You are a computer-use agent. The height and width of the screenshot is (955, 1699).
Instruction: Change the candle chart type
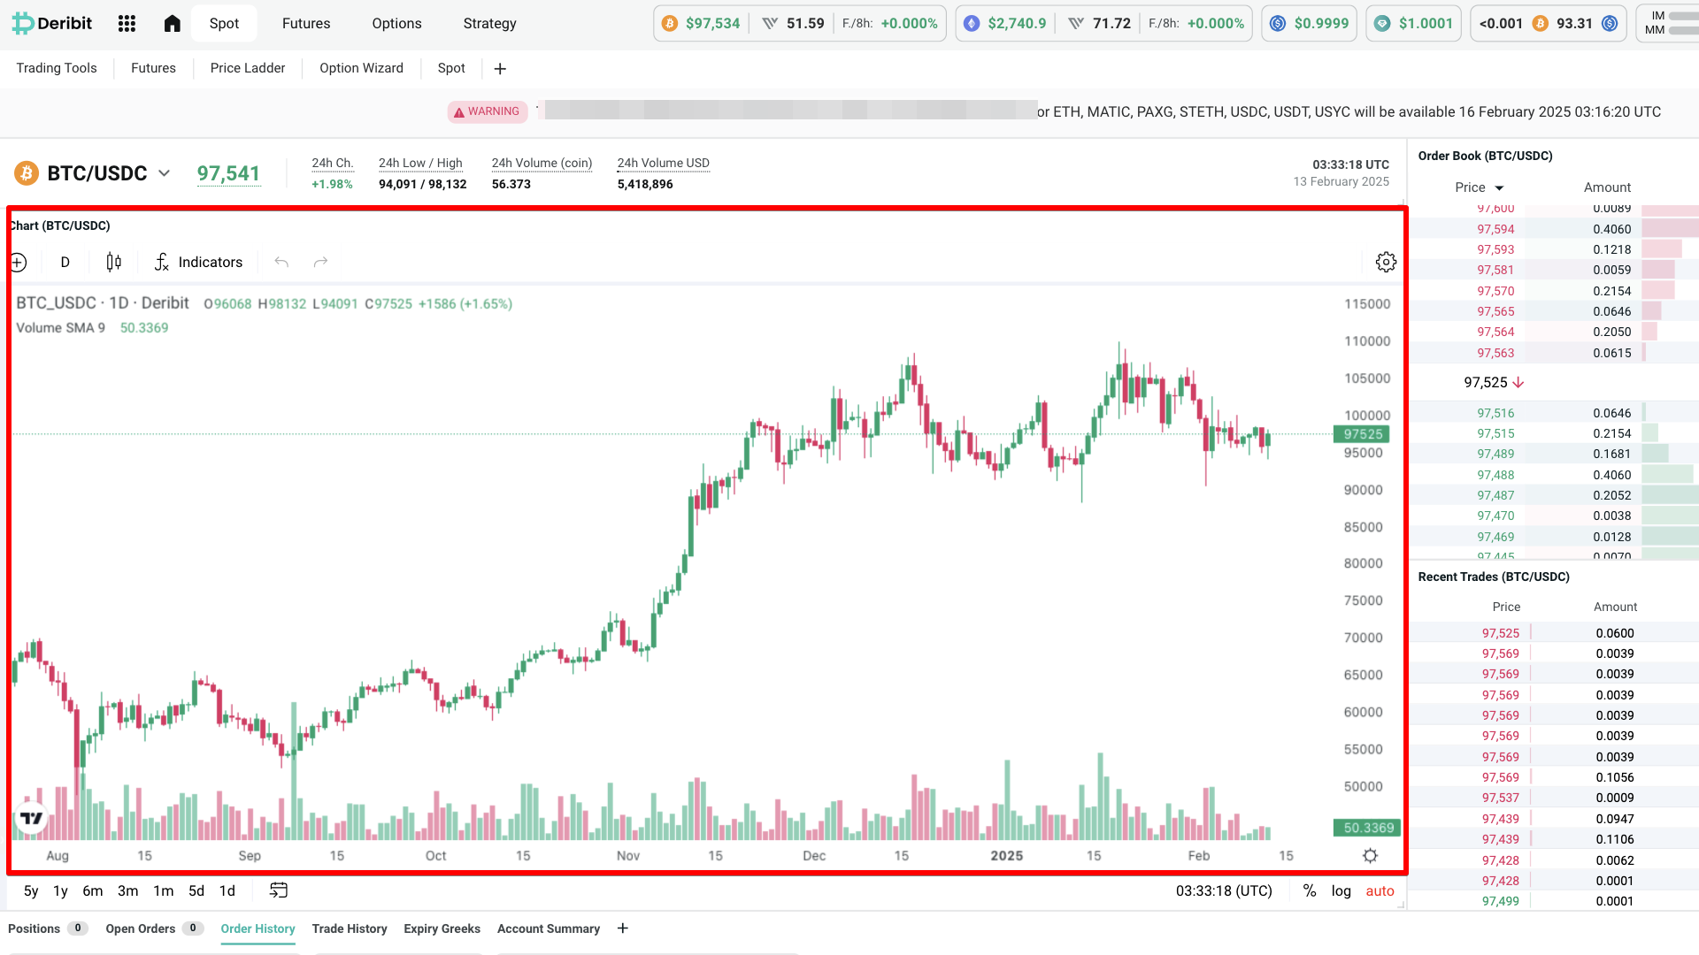112,262
